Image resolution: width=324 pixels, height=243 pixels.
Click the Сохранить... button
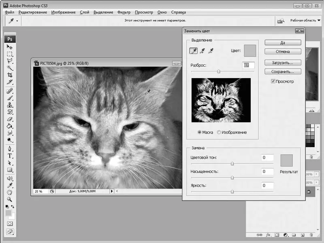tap(283, 72)
